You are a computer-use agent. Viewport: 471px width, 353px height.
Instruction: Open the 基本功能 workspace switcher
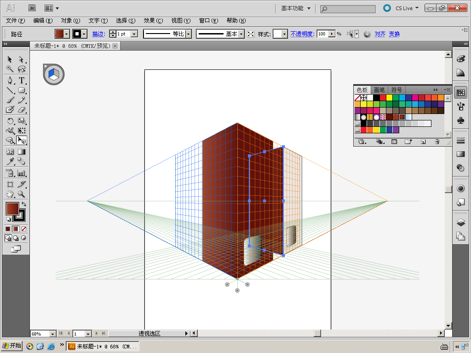(x=296, y=8)
